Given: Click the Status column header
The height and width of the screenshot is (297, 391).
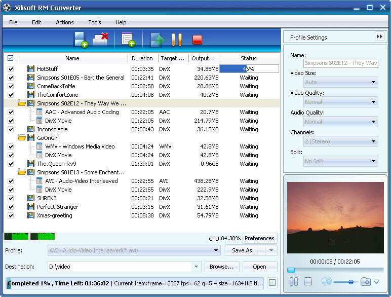Looking at the screenshot, I should click(x=249, y=58).
